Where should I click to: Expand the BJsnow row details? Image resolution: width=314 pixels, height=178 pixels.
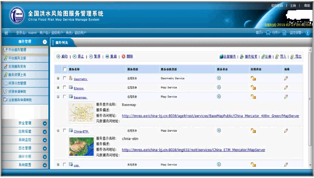58,87
